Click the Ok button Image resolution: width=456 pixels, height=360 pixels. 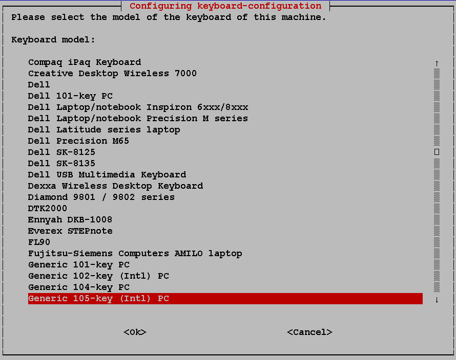(135, 332)
